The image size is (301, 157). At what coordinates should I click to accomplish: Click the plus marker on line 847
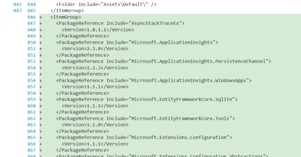point(41,23)
